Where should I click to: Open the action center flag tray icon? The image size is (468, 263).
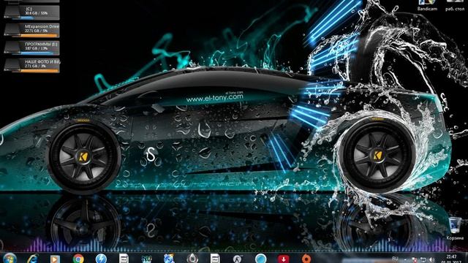pos(415,260)
